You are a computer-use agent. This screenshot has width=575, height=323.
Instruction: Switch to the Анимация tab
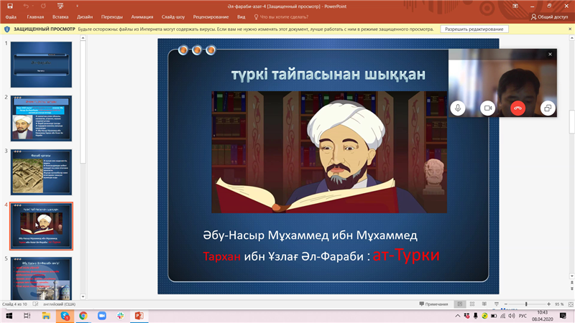click(142, 16)
